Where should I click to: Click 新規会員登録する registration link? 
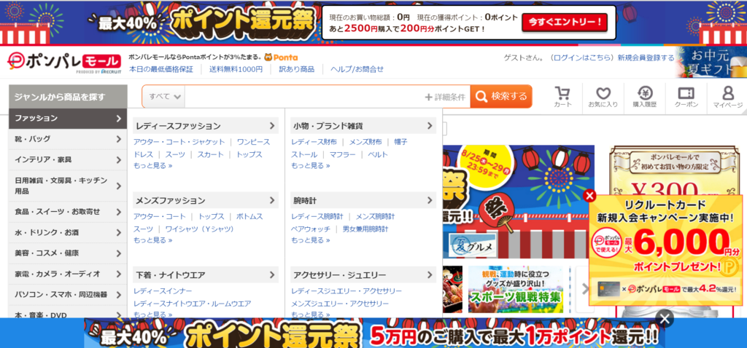click(x=646, y=58)
